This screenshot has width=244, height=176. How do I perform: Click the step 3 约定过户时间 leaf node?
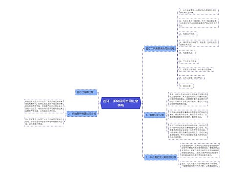pos(188,34)
